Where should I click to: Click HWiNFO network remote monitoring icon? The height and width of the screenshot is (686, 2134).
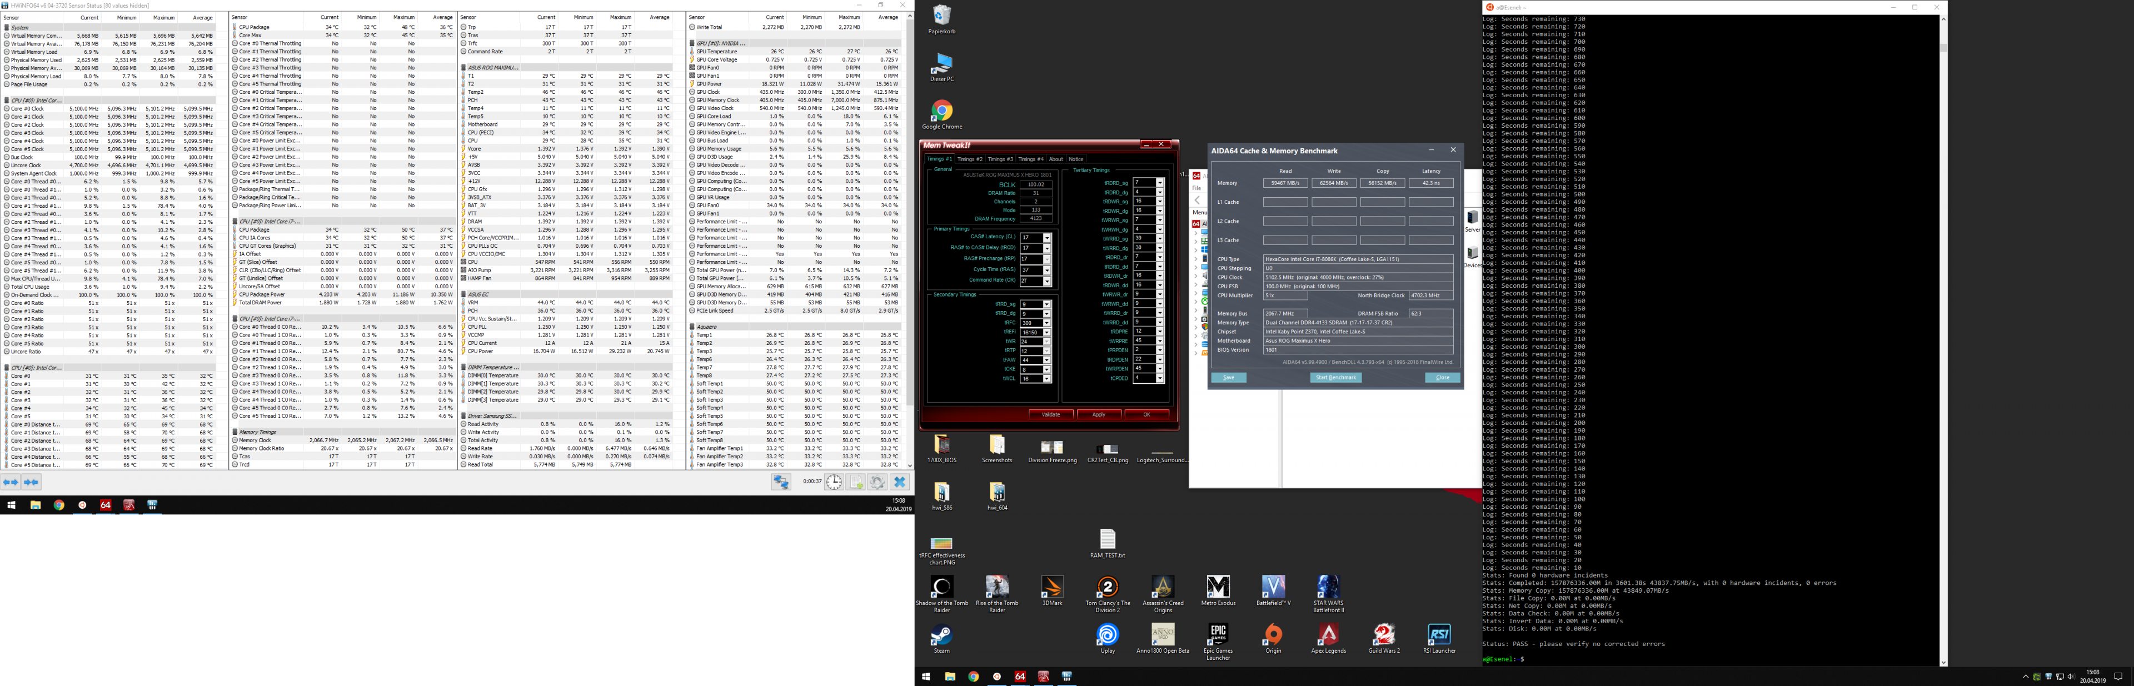tap(781, 482)
